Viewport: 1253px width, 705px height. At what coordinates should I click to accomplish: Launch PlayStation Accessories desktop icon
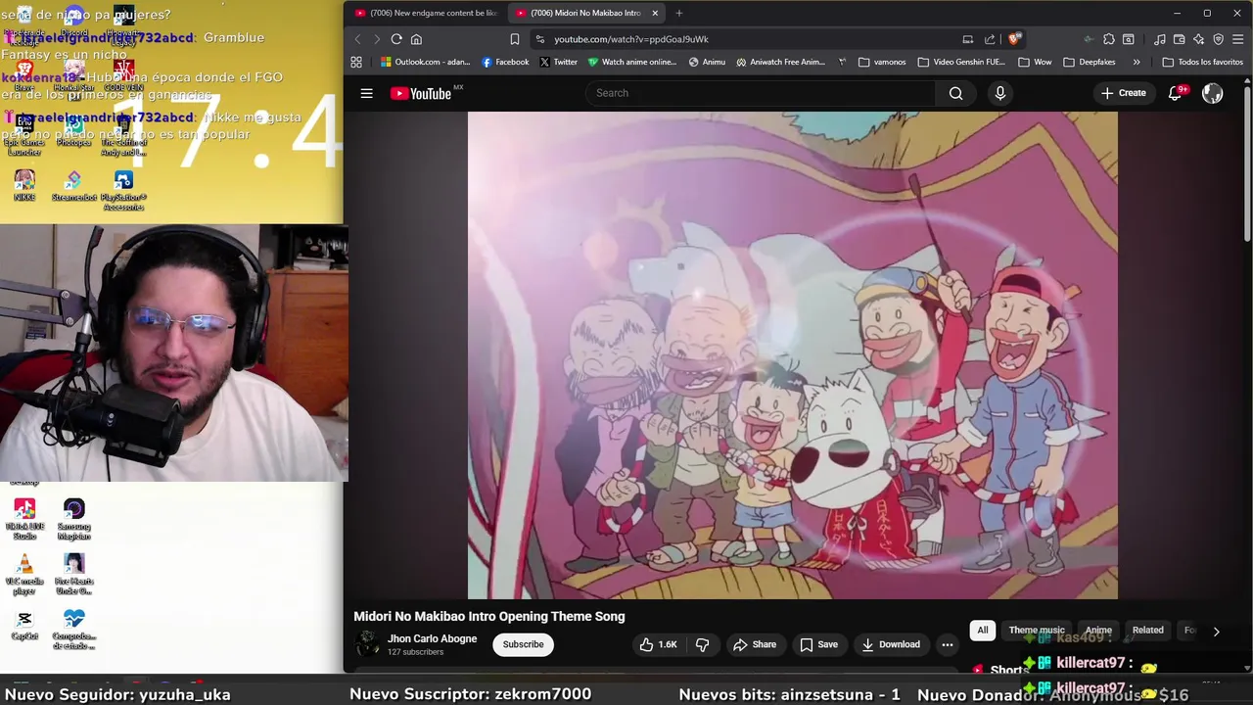(x=123, y=190)
